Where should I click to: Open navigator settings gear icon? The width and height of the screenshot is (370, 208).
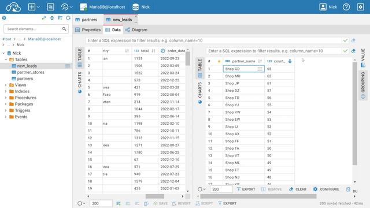(4, 18)
